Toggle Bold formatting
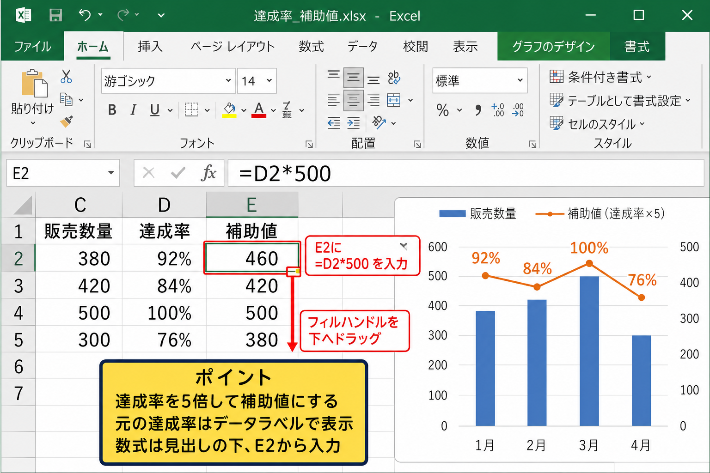This screenshot has width=710, height=473. (112, 110)
